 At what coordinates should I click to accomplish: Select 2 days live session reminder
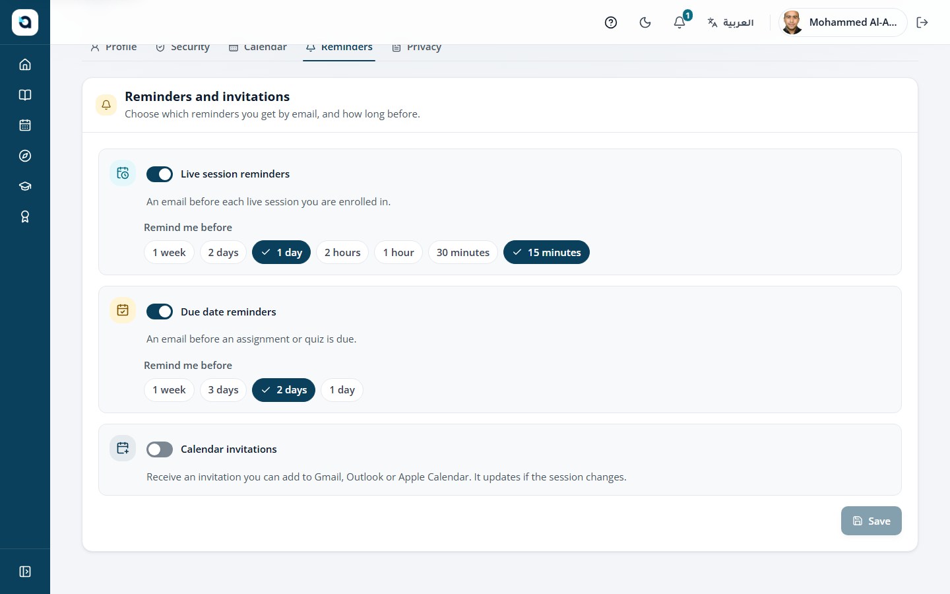click(x=223, y=252)
